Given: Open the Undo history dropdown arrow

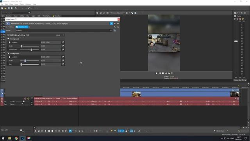Looking at the screenshot, I should pyautogui.click(x=32, y=8).
